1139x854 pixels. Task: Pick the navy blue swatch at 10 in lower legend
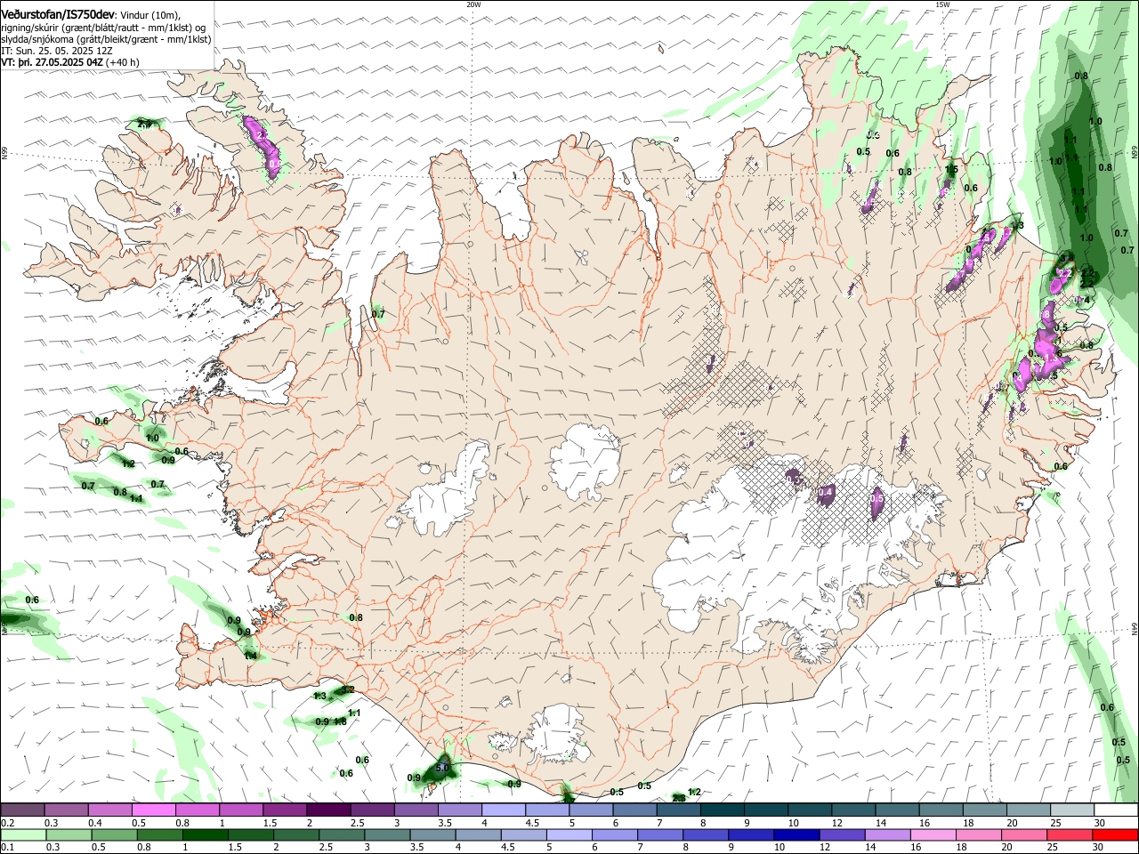tap(796, 834)
